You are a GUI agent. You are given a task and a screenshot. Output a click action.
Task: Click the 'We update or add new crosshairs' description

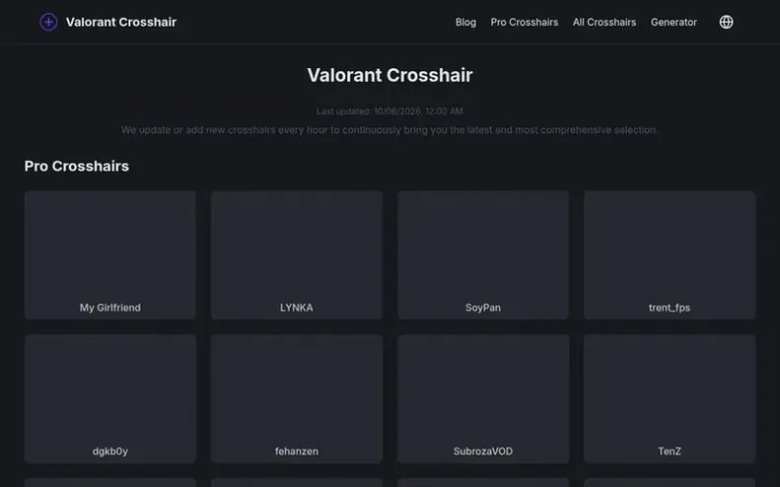390,130
